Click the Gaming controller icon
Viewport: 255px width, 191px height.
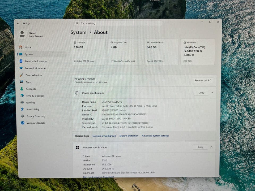[x=22, y=102]
